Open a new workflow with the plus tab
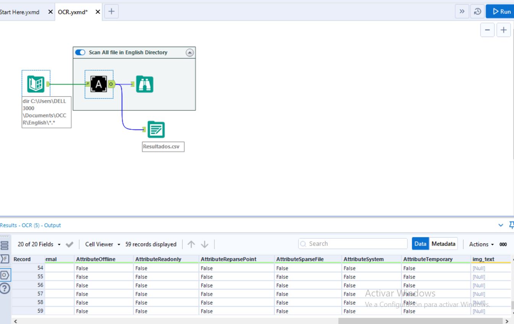This screenshot has width=514, height=324. point(111,11)
